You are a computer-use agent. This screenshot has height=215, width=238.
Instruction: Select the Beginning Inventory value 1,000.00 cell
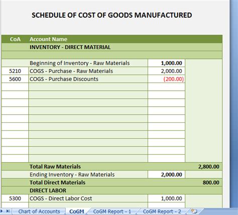click(x=166, y=63)
